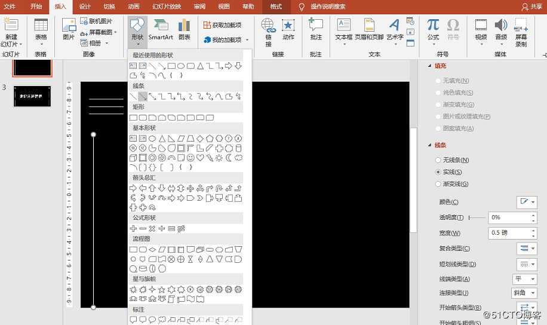Screen dimensions: 547x325
Task: Insert a text box with 文本框
Action: point(344,32)
